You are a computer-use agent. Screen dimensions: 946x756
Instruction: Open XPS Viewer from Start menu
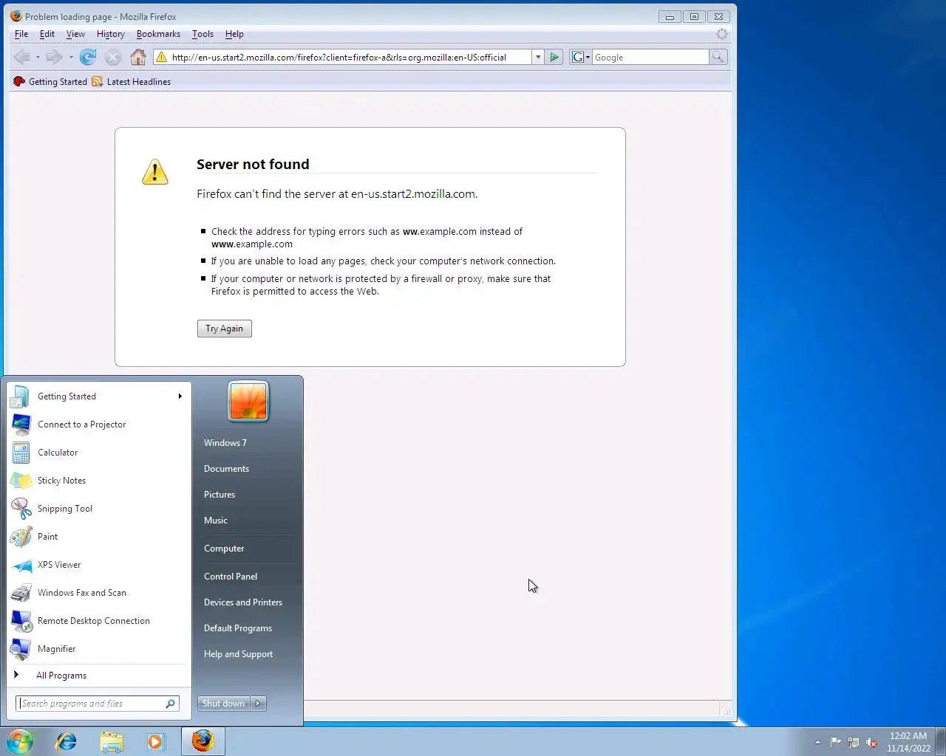(99, 565)
